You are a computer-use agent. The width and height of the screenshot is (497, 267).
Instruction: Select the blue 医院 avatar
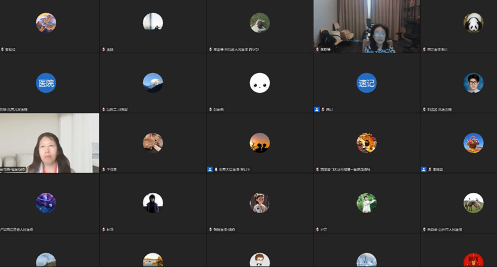(46, 83)
